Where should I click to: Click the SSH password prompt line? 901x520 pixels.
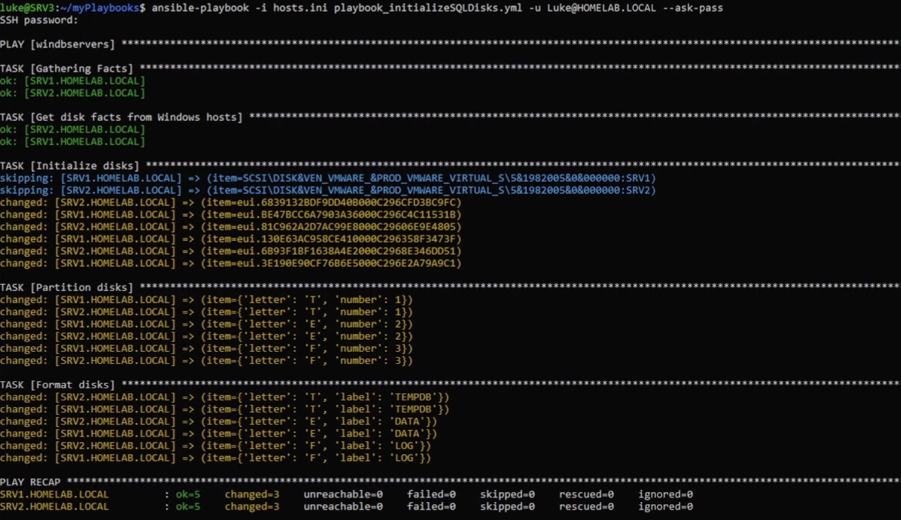[x=39, y=20]
